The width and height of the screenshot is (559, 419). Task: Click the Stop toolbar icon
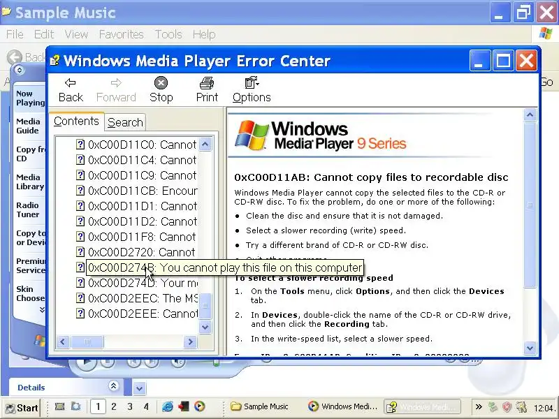click(x=161, y=83)
